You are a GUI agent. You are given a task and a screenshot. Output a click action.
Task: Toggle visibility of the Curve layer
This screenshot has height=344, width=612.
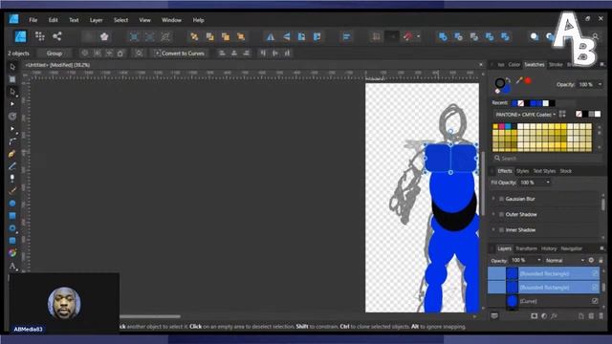point(595,301)
